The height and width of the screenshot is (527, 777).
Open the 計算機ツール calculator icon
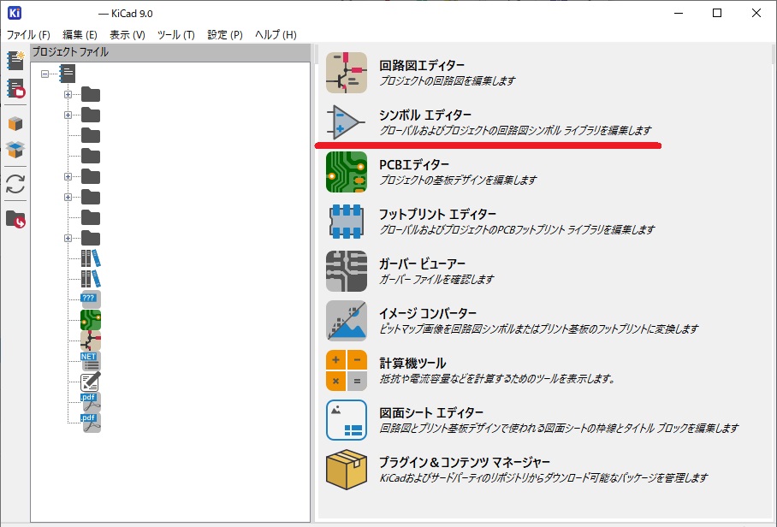pos(346,370)
